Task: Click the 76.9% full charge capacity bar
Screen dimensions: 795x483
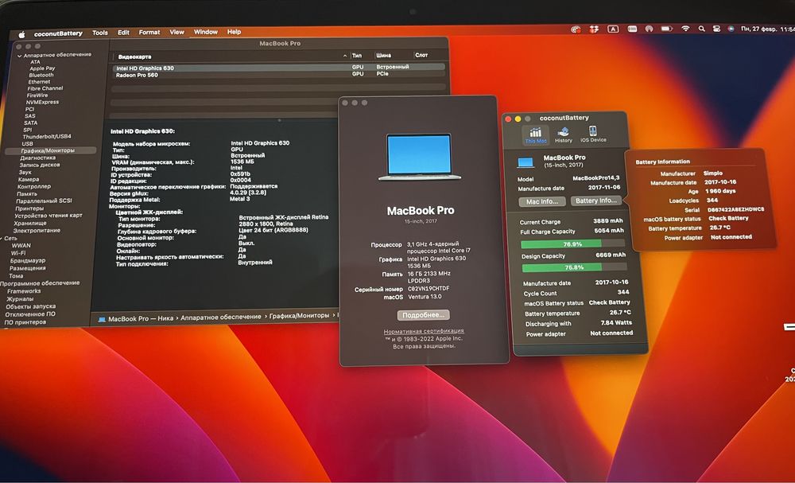Action: tap(573, 244)
